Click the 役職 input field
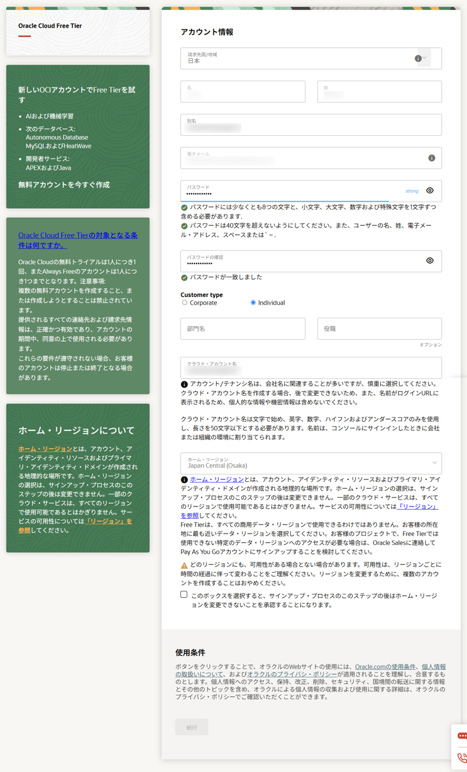The image size is (467, 772). [x=380, y=328]
